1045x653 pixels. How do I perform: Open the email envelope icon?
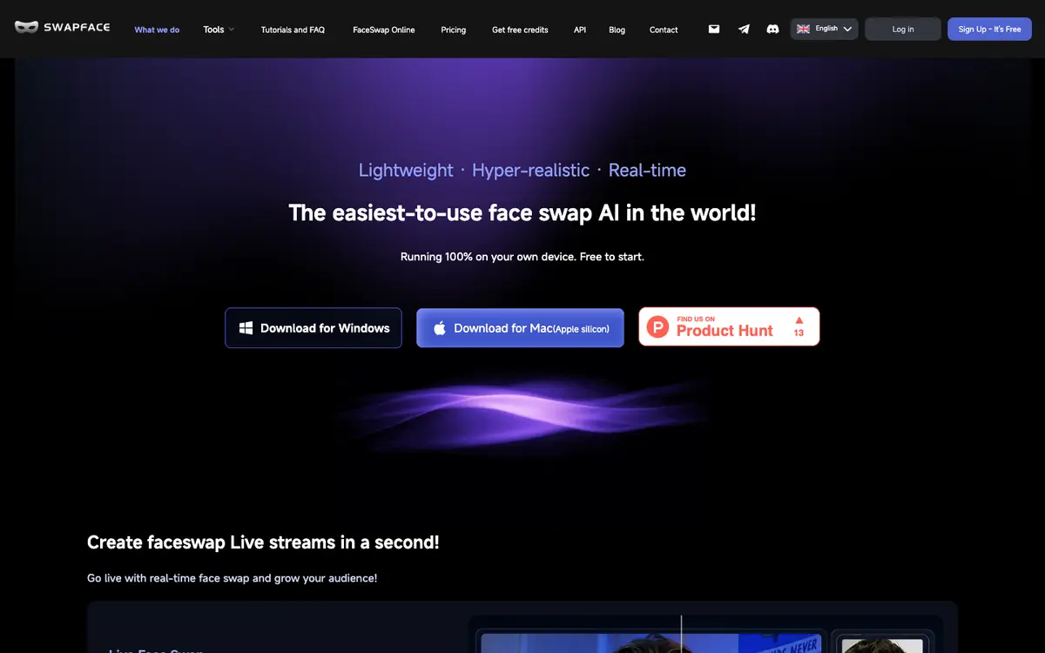(x=714, y=29)
